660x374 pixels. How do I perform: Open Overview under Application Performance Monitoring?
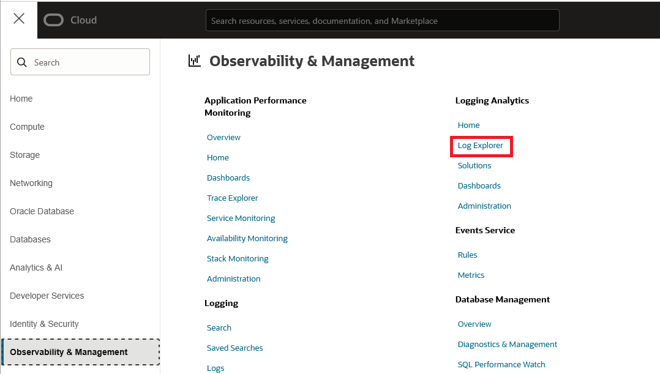click(x=223, y=138)
